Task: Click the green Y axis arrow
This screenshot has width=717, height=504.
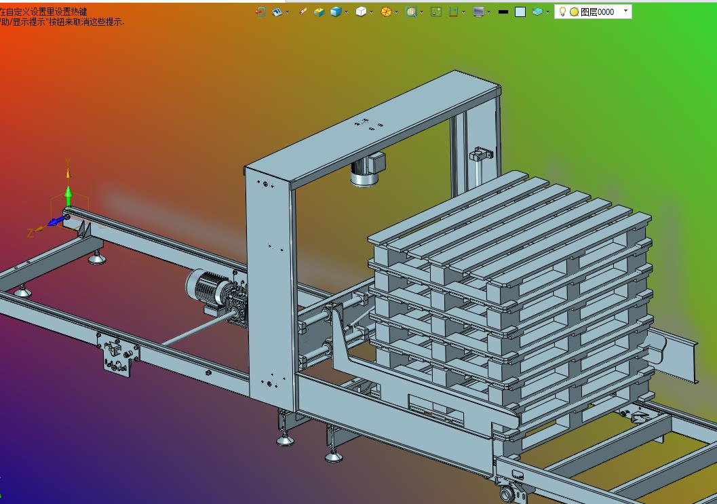Action: [69, 196]
